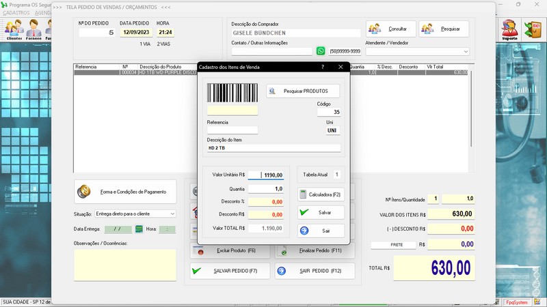This screenshot has width=547, height=307.
Task: Click the barcode image in dialog
Action: click(x=232, y=93)
